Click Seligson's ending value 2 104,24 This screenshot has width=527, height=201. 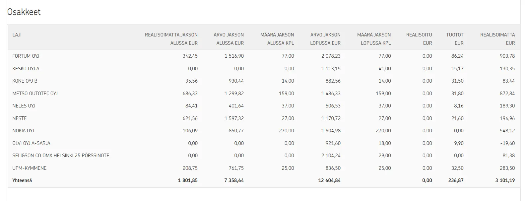[331, 156]
